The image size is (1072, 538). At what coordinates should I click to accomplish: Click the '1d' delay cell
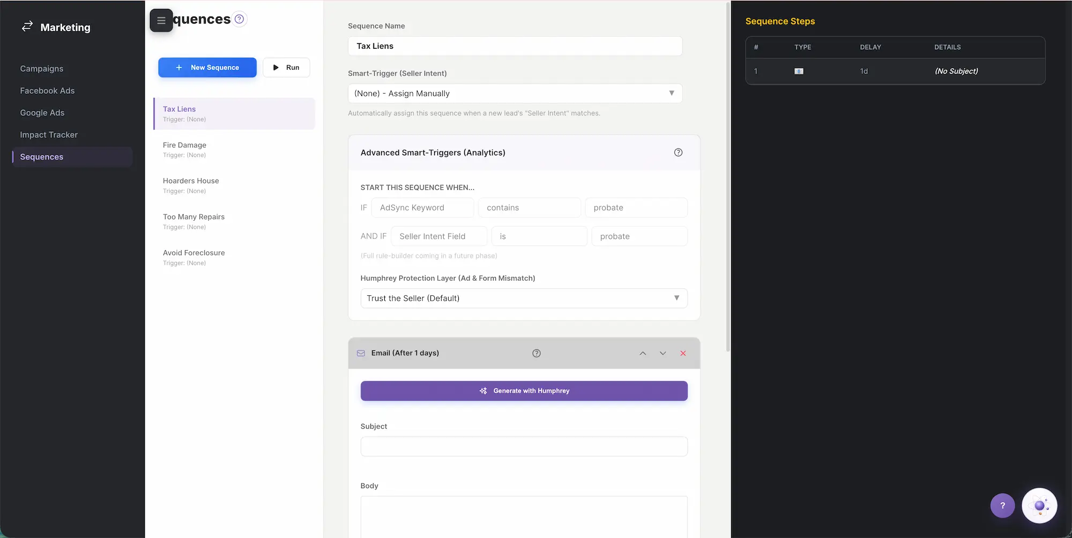(864, 71)
